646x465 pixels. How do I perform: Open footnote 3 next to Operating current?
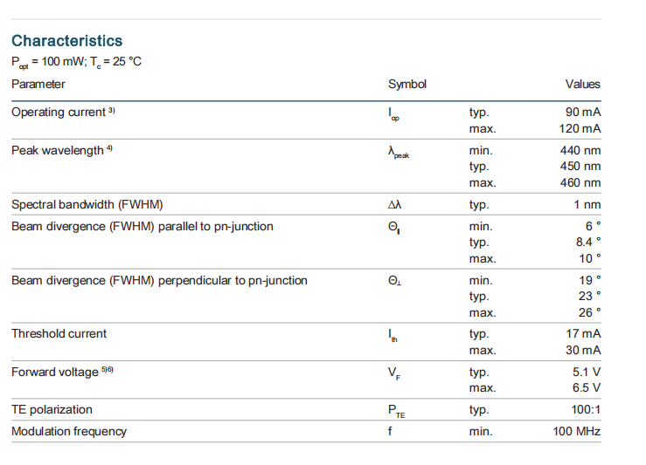coord(111,111)
